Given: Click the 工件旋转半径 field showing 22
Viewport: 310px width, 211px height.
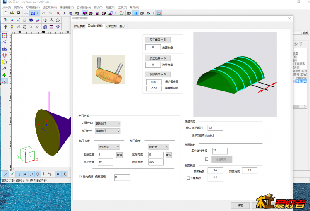Looking at the screenshot, I should point(220,151).
